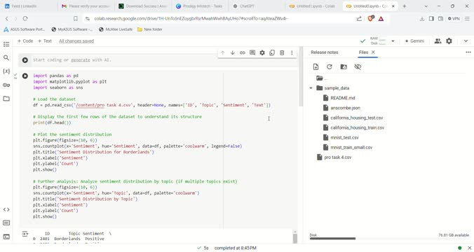Toggle show hidden files
This screenshot has height=252, width=474.
[x=358, y=66]
